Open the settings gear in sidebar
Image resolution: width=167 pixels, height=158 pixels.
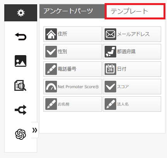coord(21,13)
